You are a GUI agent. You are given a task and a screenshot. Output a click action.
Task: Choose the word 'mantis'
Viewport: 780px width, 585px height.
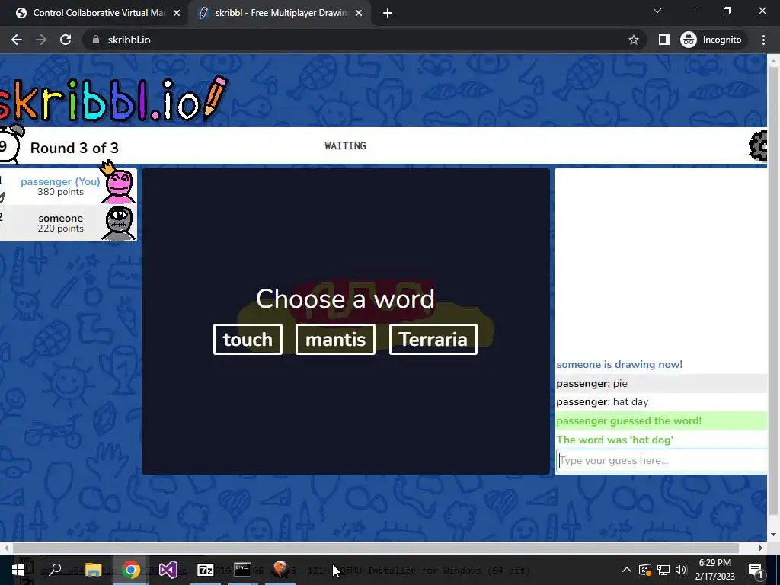(x=335, y=339)
